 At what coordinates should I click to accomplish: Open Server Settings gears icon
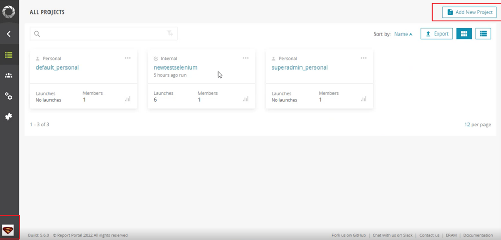(x=9, y=96)
